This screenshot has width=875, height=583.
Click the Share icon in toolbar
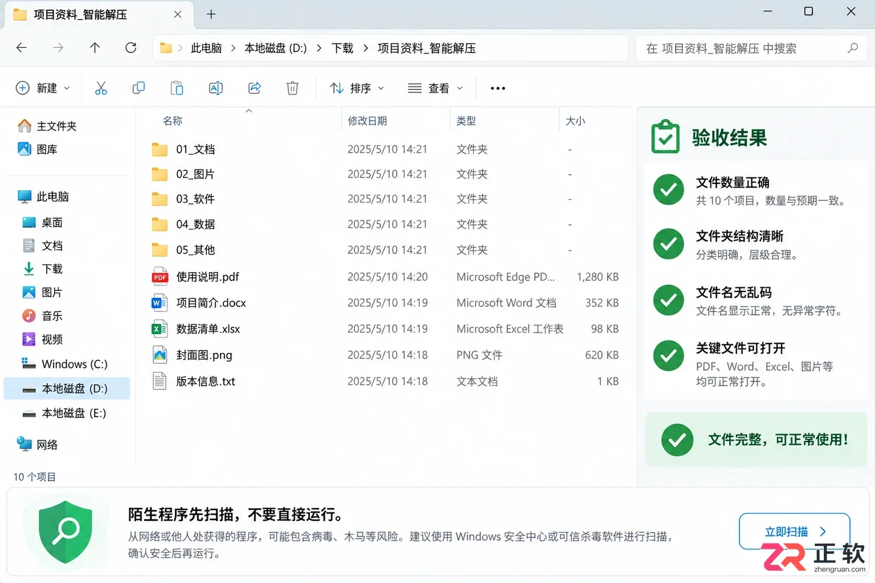point(255,88)
